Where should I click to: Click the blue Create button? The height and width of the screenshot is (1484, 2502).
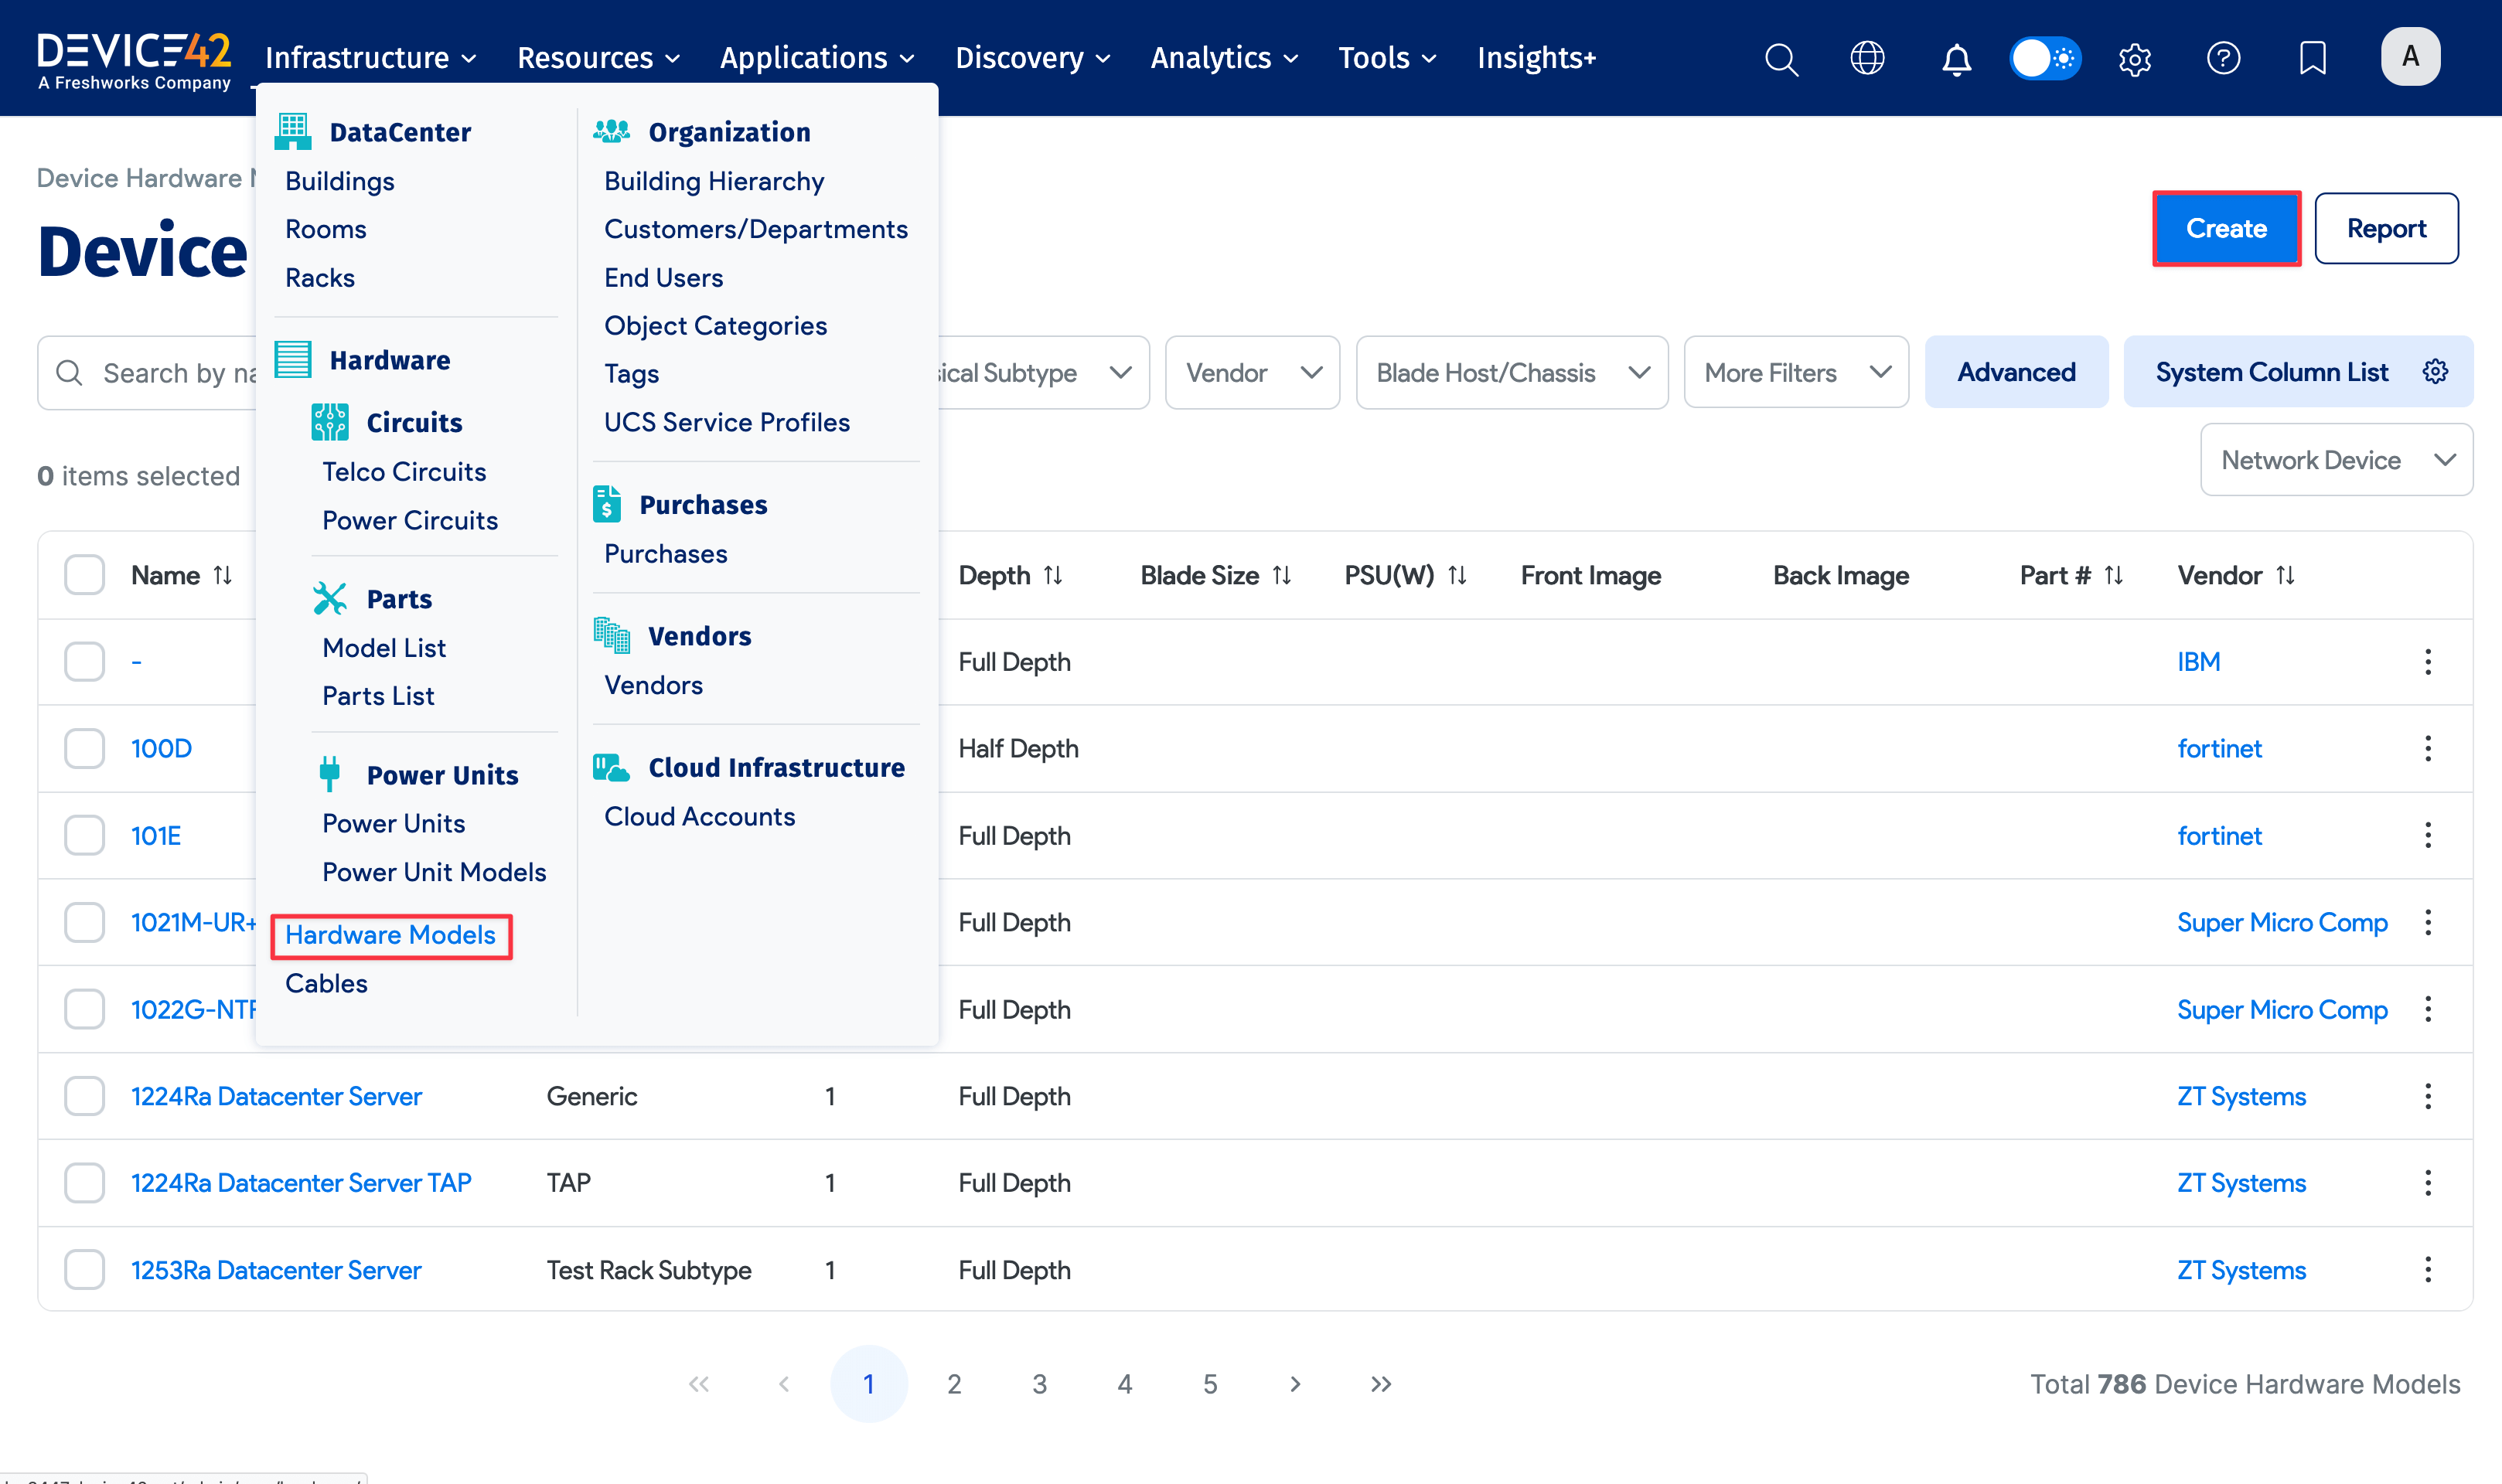(x=2226, y=229)
